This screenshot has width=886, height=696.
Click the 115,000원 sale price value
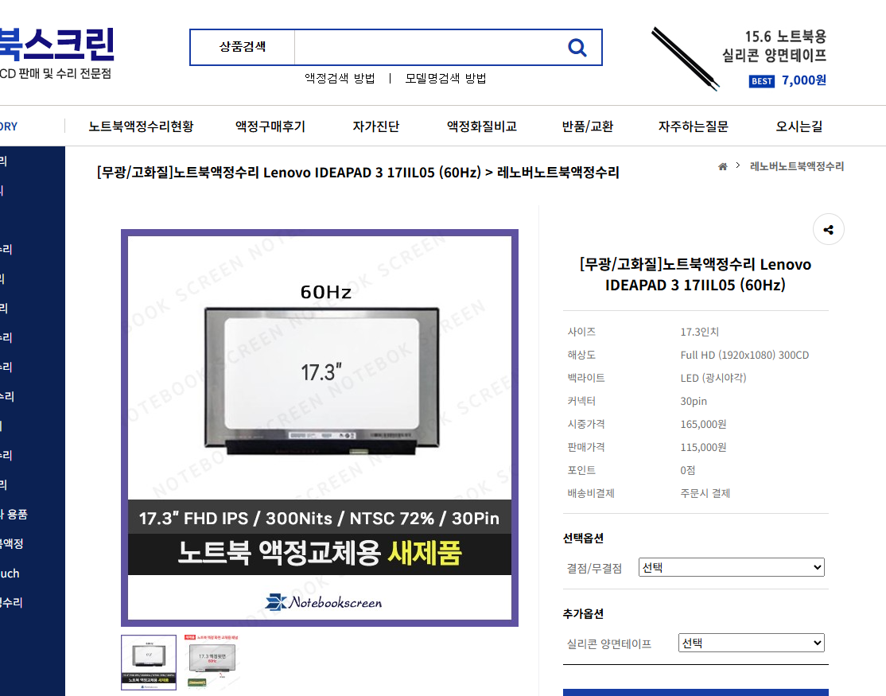[x=703, y=447]
